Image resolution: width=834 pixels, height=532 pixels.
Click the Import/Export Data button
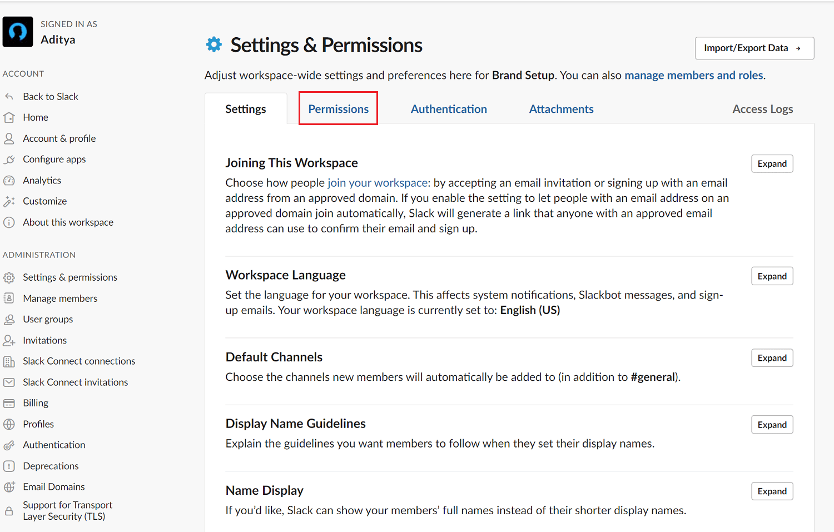pyautogui.click(x=754, y=48)
